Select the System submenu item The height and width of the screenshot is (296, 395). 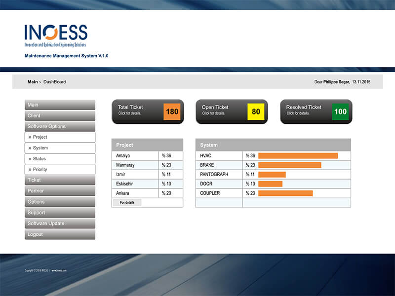point(60,148)
